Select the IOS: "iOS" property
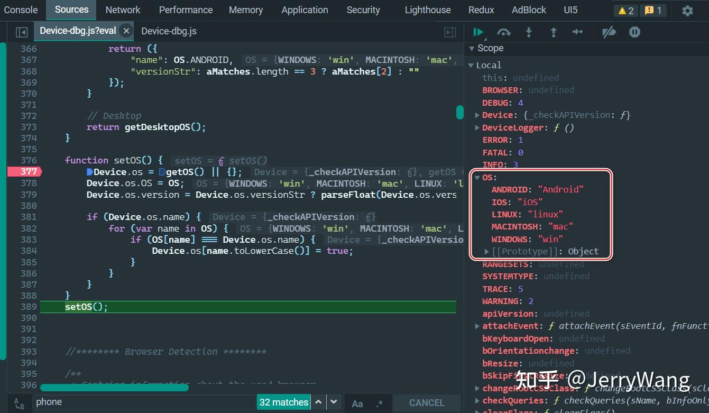The height and width of the screenshot is (413, 709). [517, 202]
